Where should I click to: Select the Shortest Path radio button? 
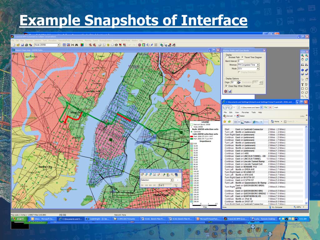[227, 57]
